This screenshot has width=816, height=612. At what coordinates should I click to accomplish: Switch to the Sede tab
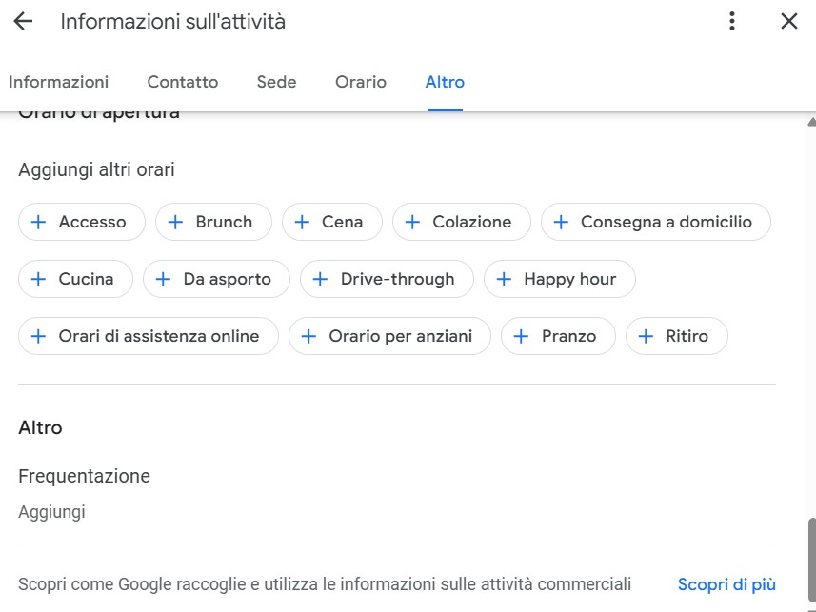point(276,82)
